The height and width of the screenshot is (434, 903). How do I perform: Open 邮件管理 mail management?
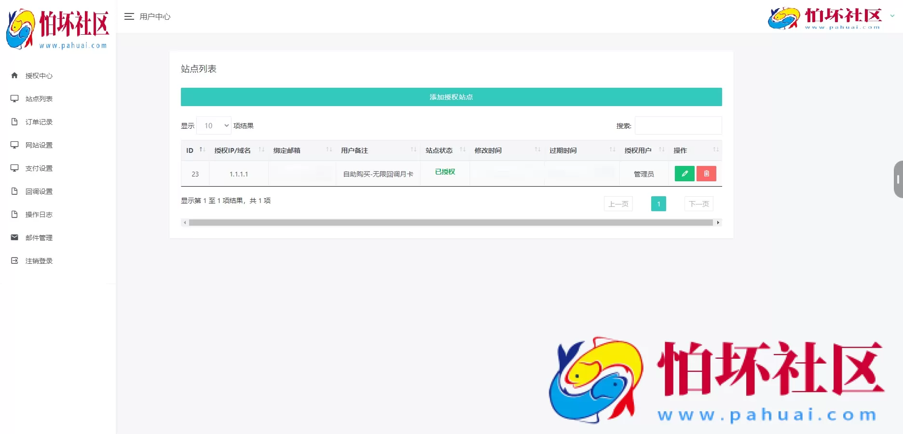(x=40, y=237)
